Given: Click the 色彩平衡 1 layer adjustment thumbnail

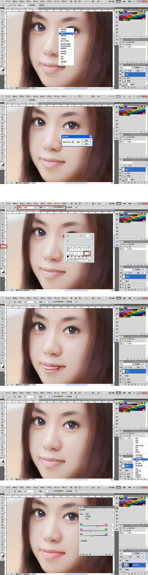Looking at the screenshot, I should [x=126, y=565].
